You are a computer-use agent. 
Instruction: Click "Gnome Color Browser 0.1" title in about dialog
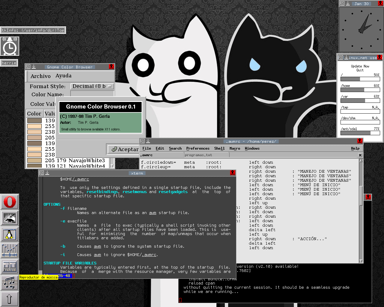coord(101,107)
